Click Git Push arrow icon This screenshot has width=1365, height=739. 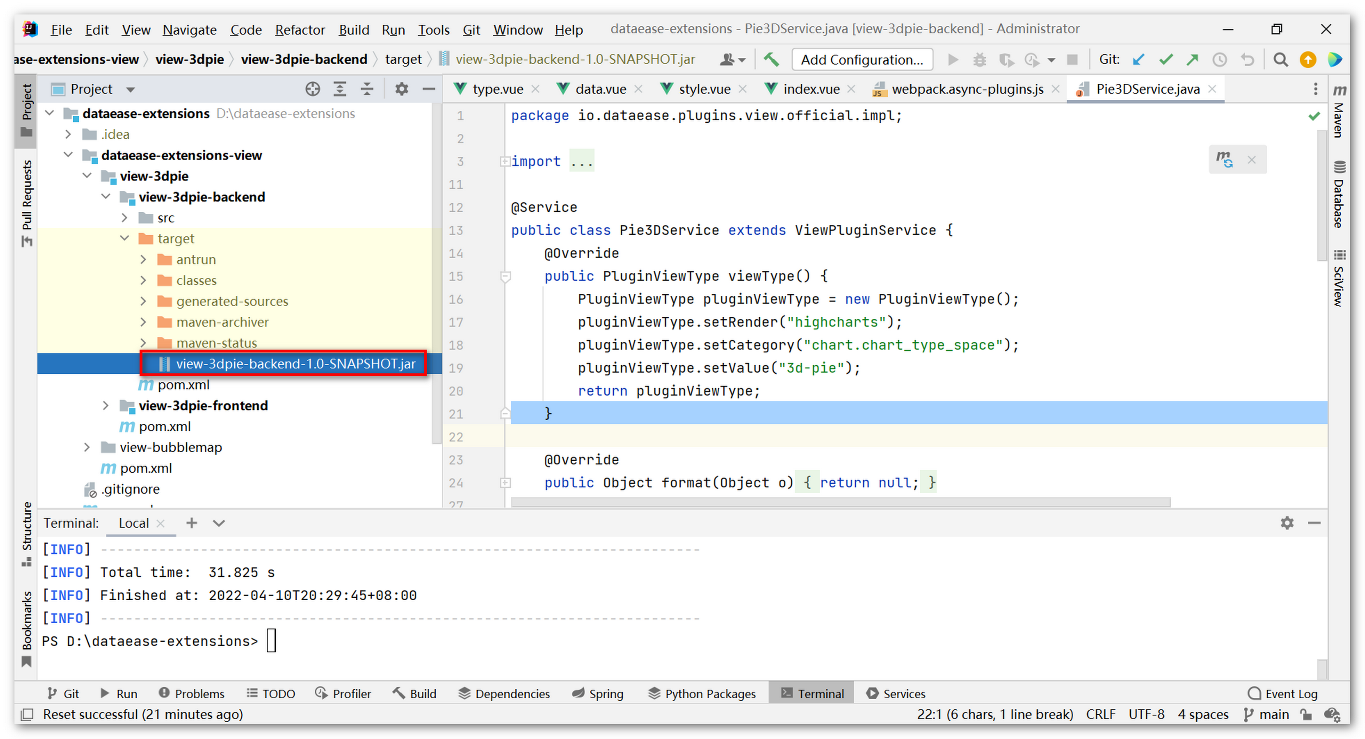[x=1192, y=59]
